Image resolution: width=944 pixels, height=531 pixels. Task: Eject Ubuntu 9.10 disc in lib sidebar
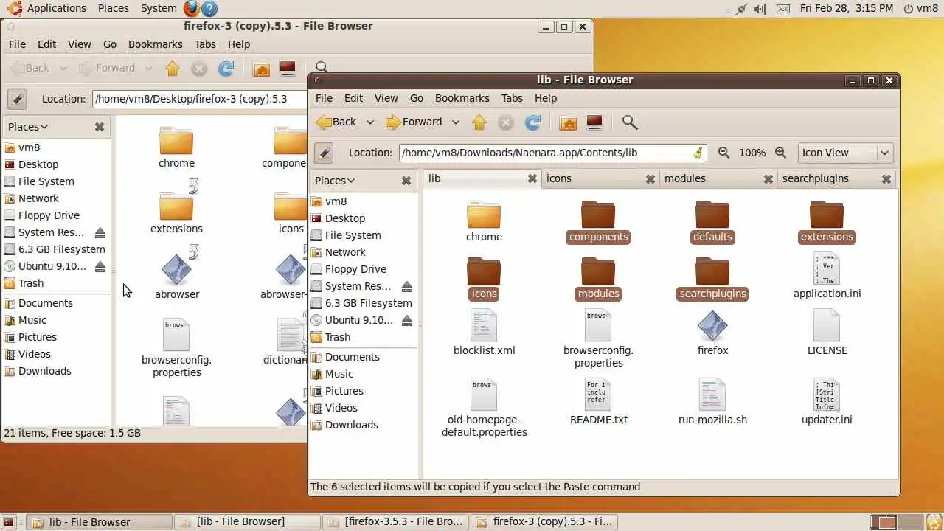406,320
